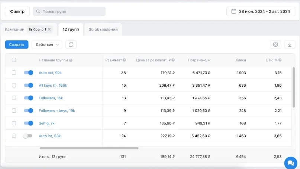This screenshot has height=169, width=300.
Task: Disable the Auto act, 92k toggle
Action: pyautogui.click(x=28, y=73)
